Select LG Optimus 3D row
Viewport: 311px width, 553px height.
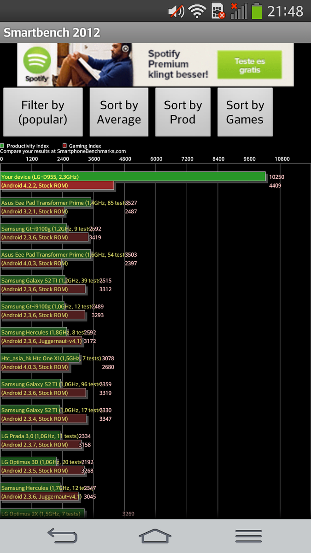[x=47, y=466]
